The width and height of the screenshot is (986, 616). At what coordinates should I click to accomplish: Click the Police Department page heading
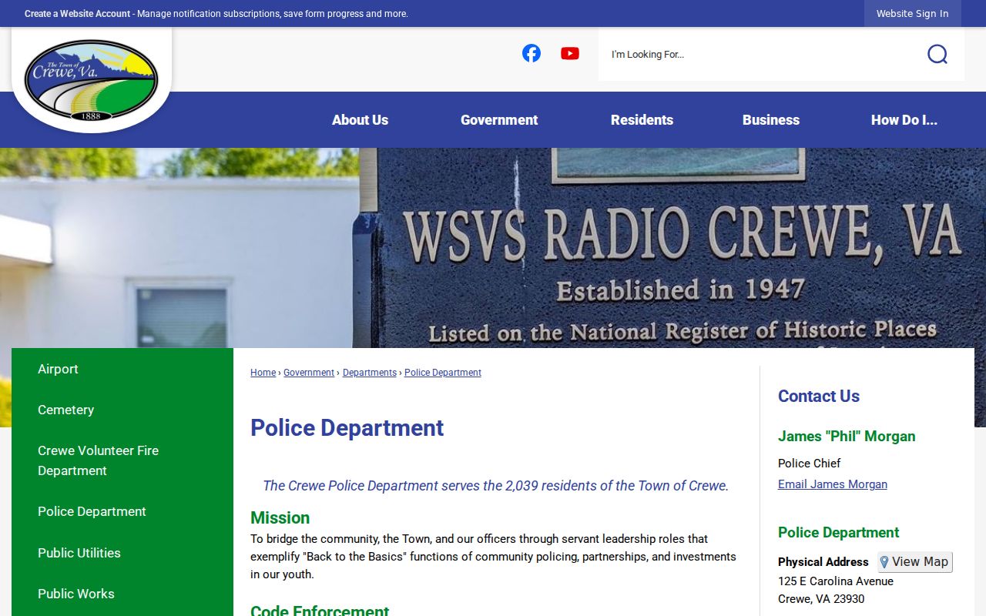347,428
